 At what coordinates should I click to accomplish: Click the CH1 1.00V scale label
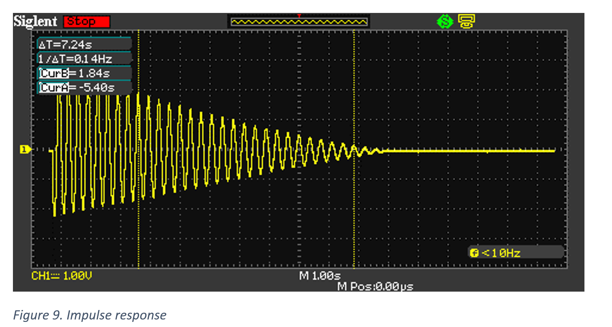click(62, 276)
